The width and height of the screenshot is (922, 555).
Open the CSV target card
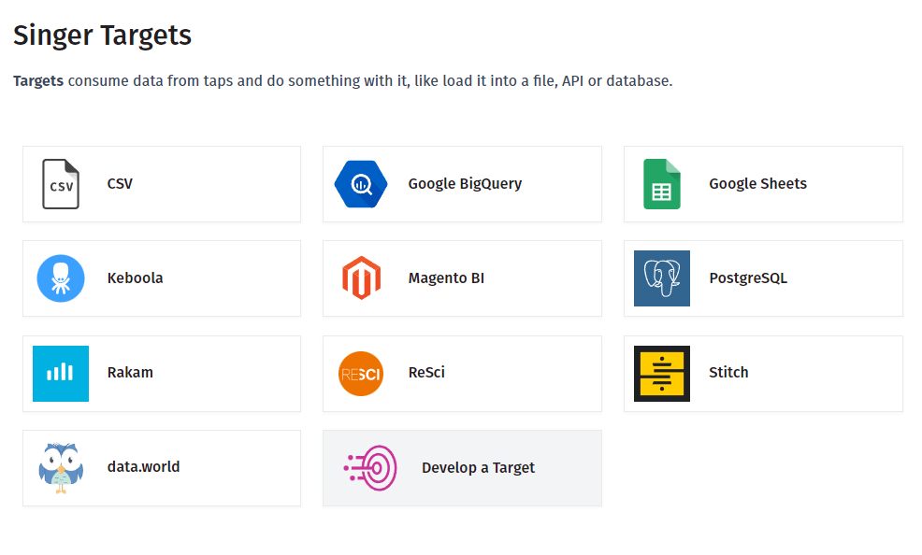(161, 183)
